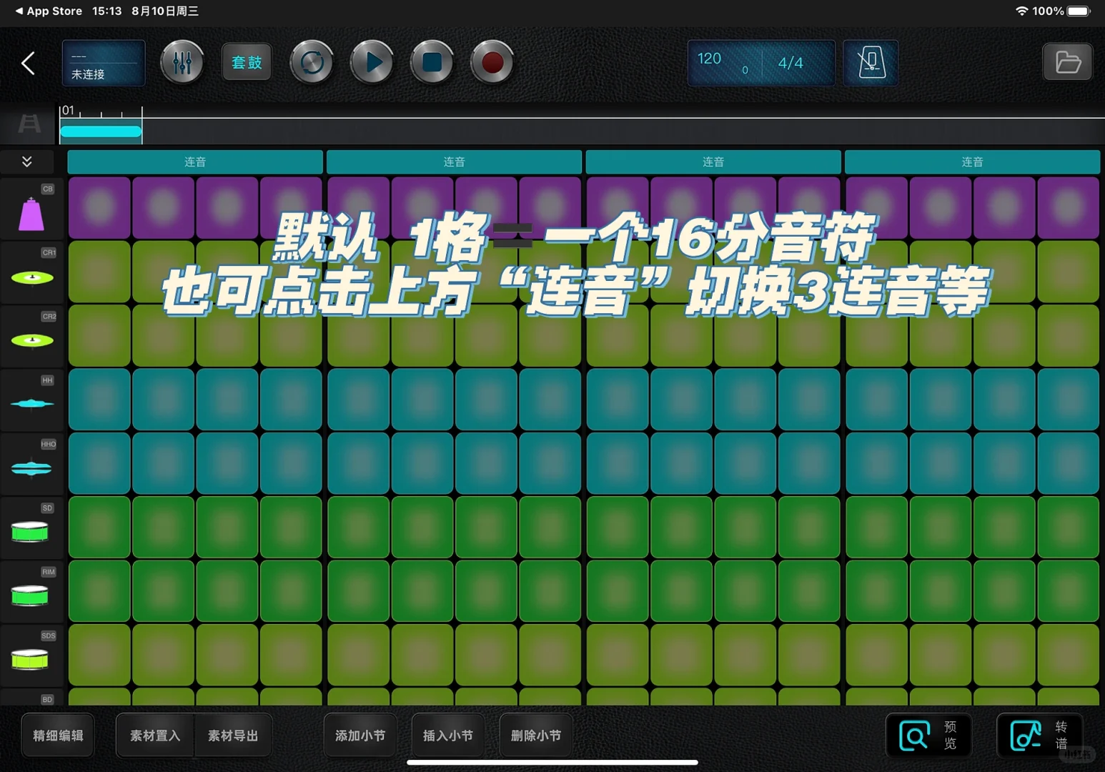Toggle the metronome on
The height and width of the screenshot is (772, 1105).
[x=871, y=62]
